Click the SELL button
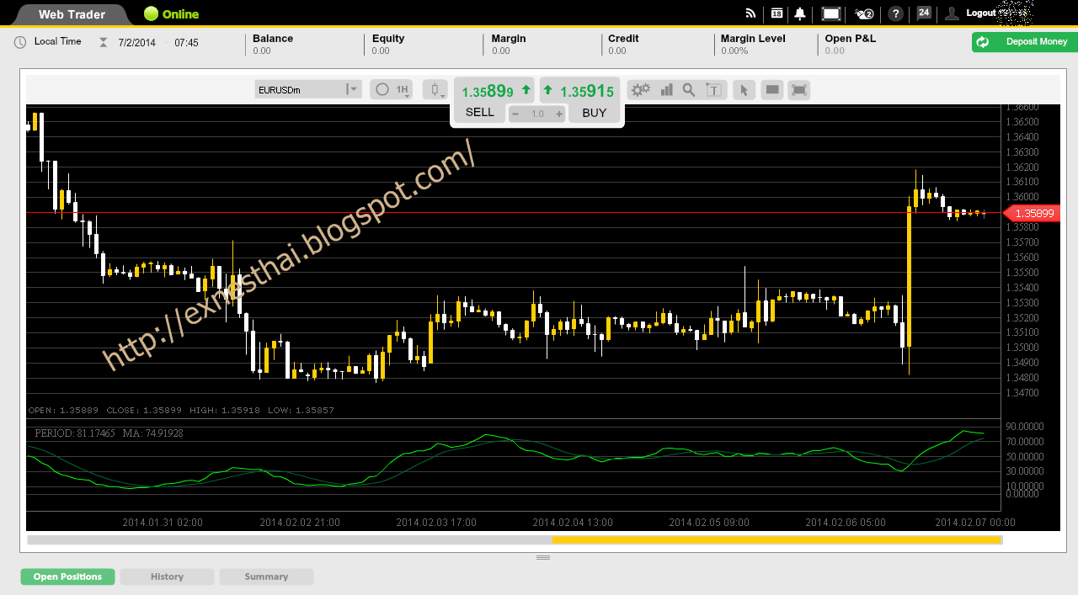Image resolution: width=1078 pixels, height=595 pixels. click(480, 113)
